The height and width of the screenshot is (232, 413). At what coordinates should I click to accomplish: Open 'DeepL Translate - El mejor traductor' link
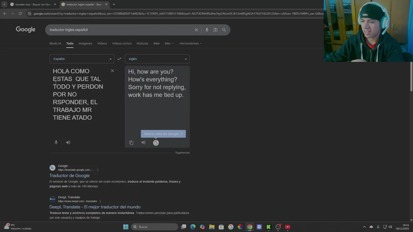coord(95,207)
